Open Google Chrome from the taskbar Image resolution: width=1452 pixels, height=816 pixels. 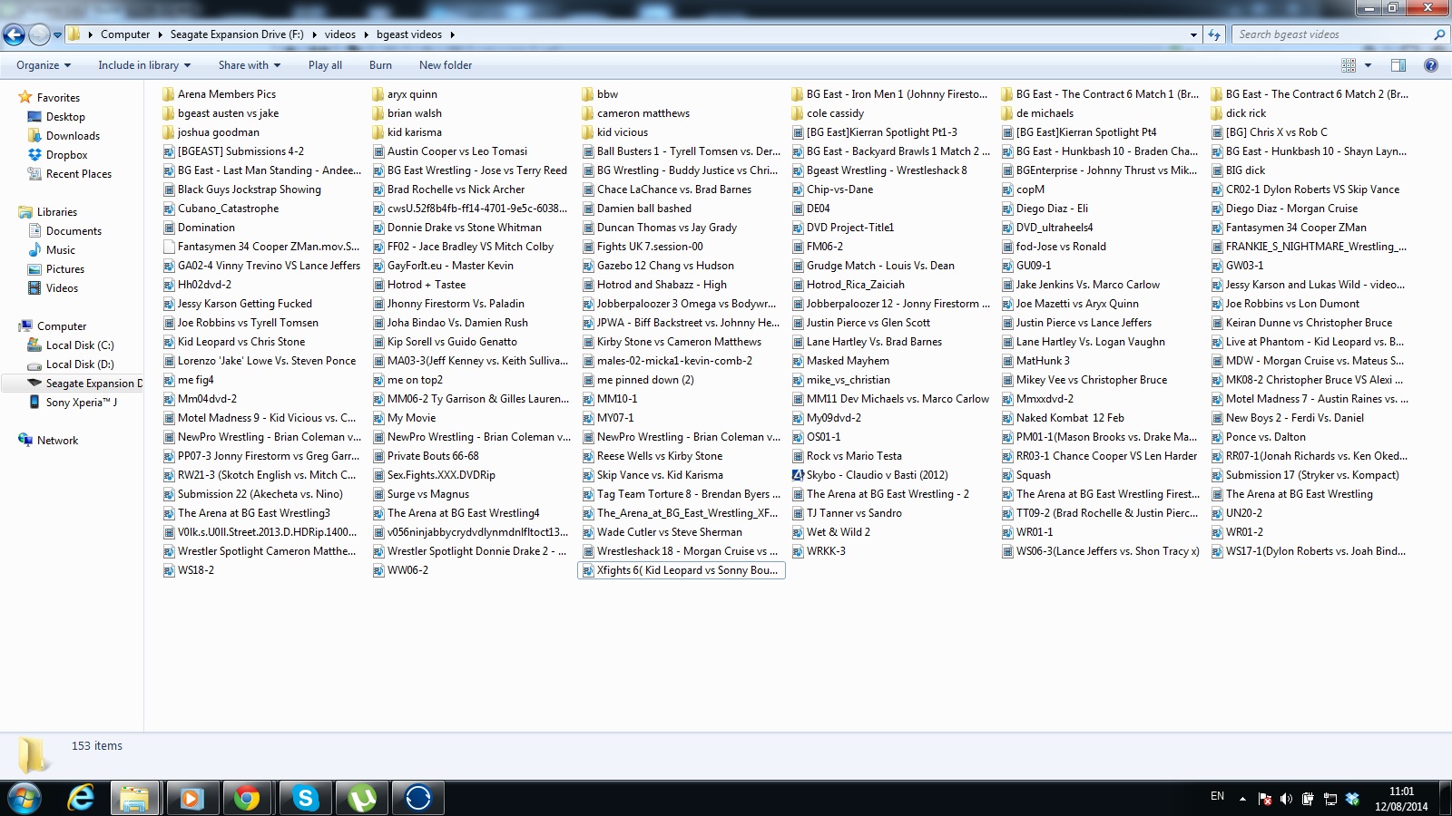[x=248, y=799]
